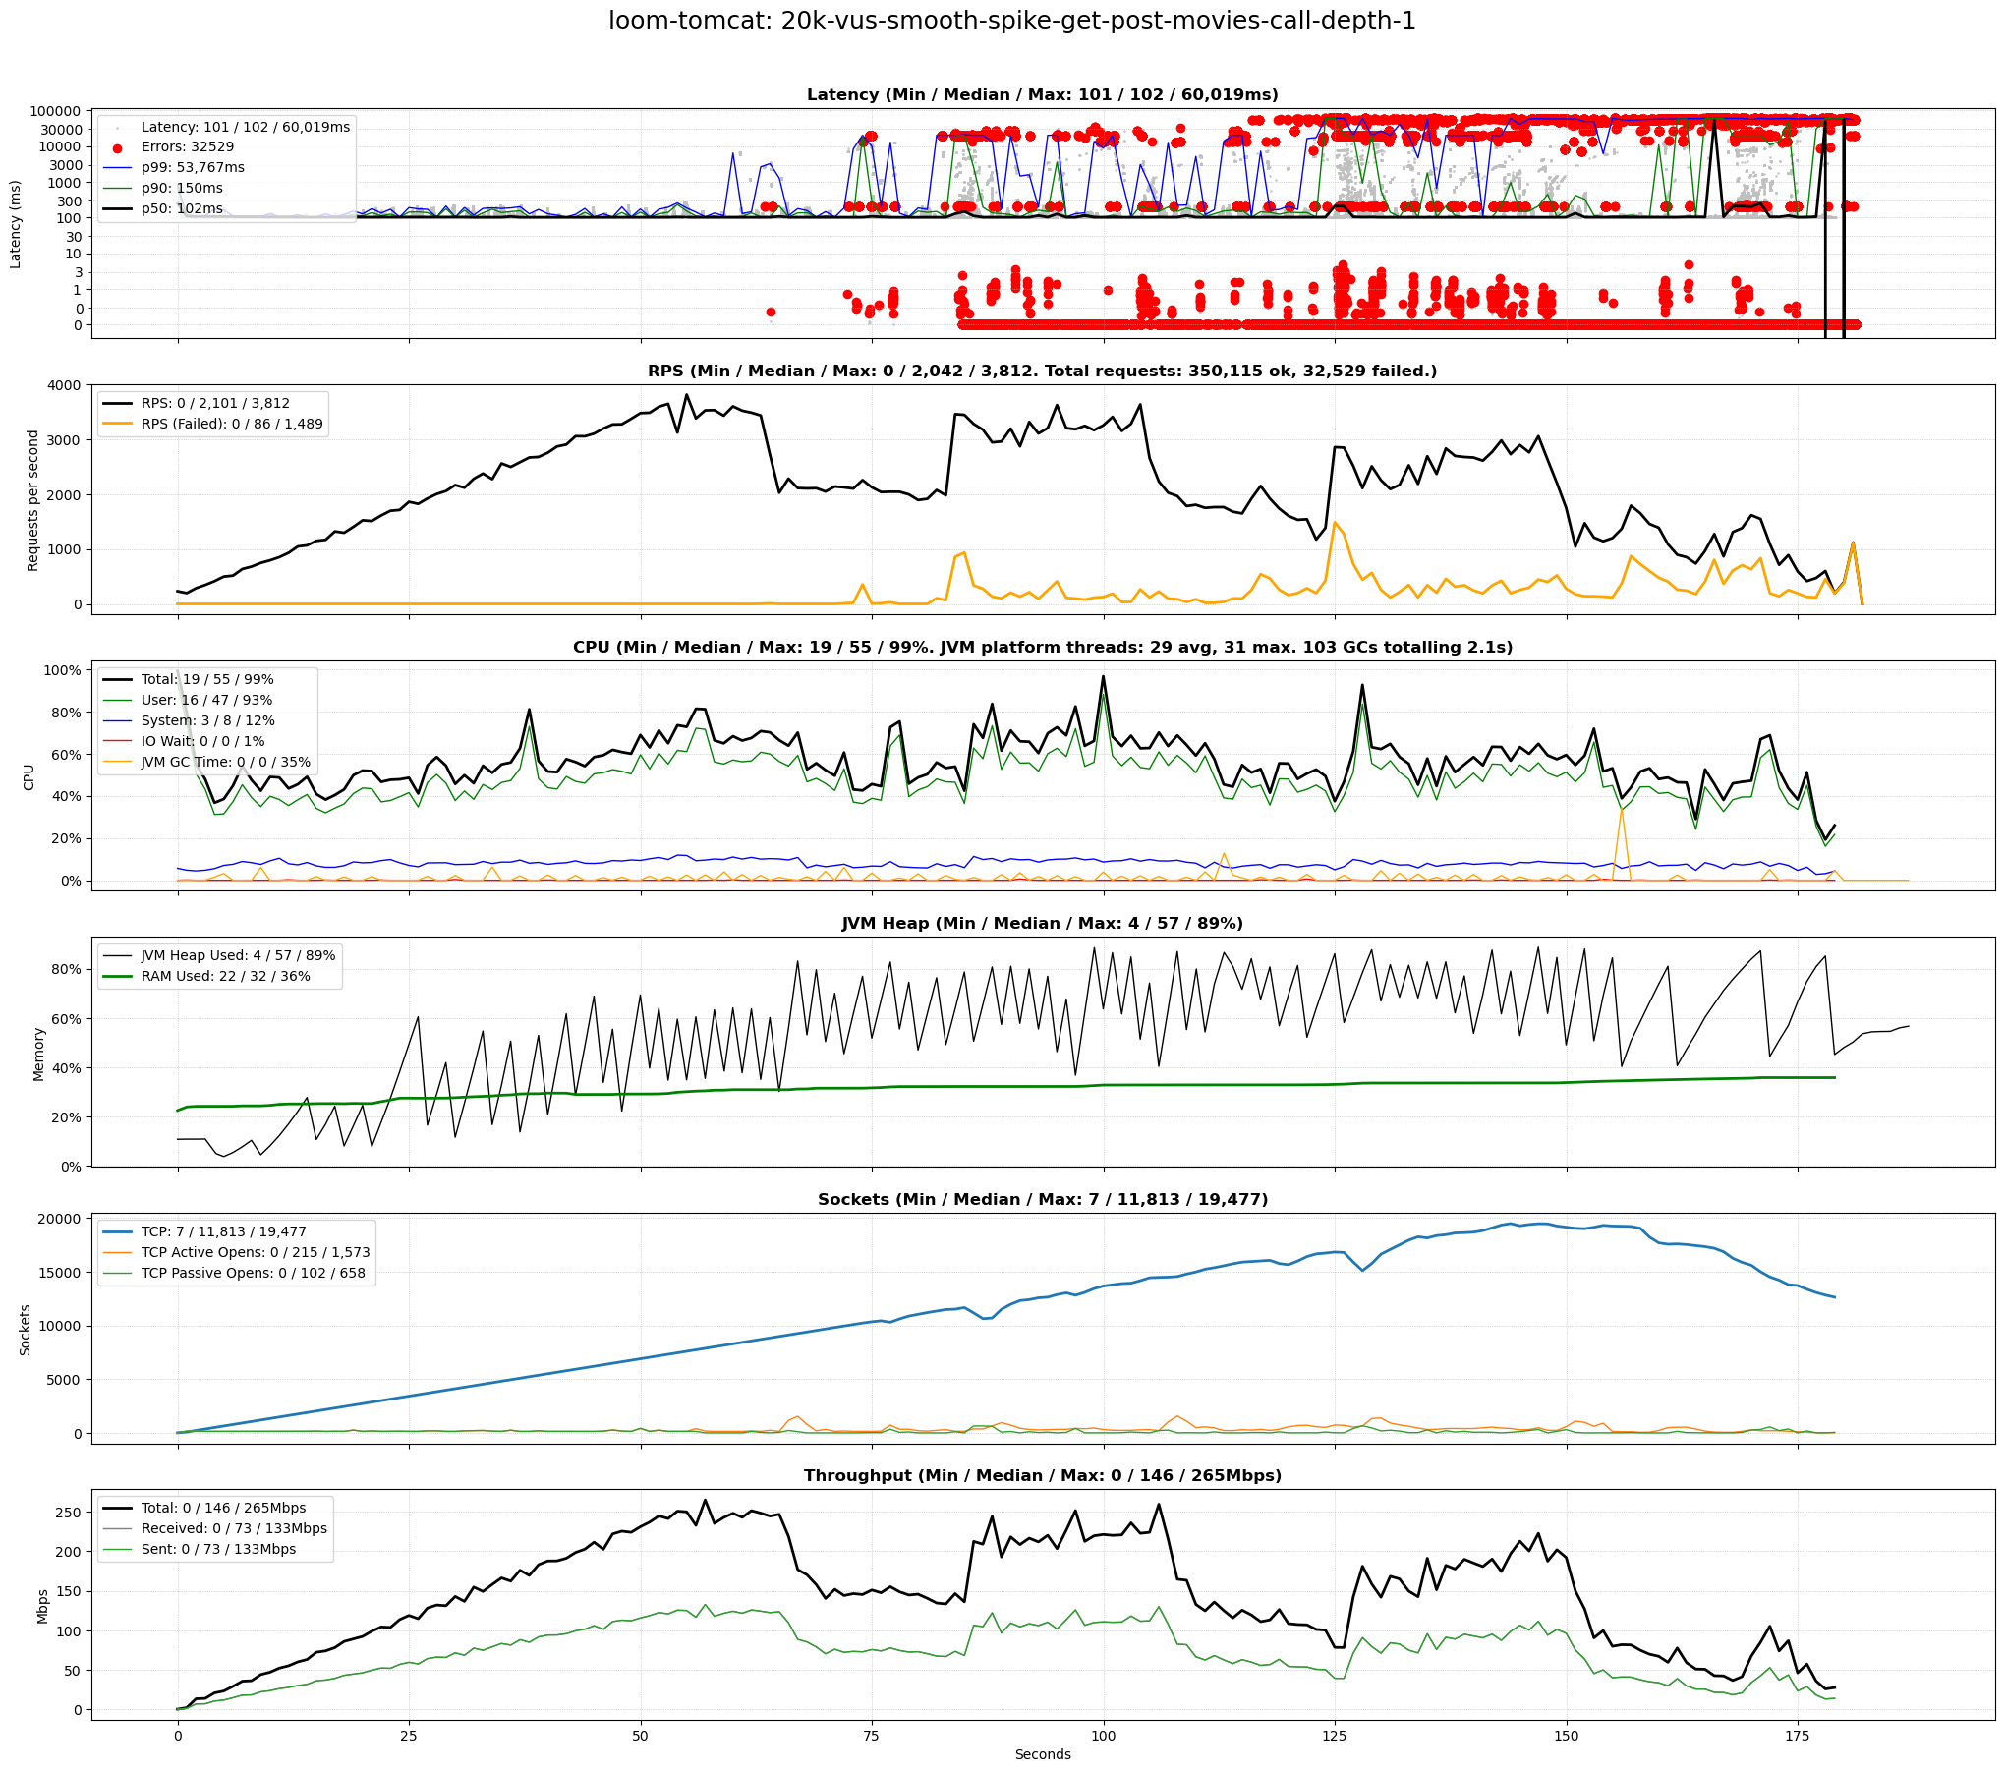
Task: Click the x-axis tick label 100
Action: [1104, 1736]
